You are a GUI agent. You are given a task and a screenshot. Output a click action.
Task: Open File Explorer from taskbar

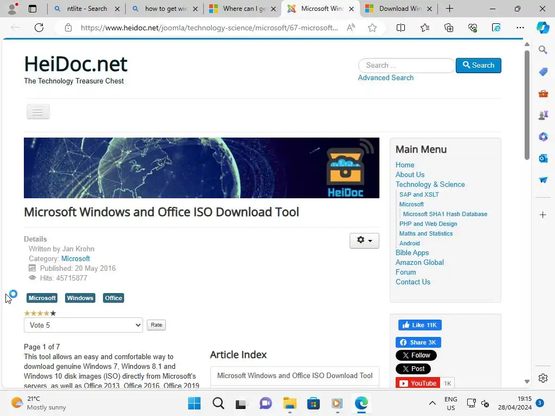tap(289, 403)
